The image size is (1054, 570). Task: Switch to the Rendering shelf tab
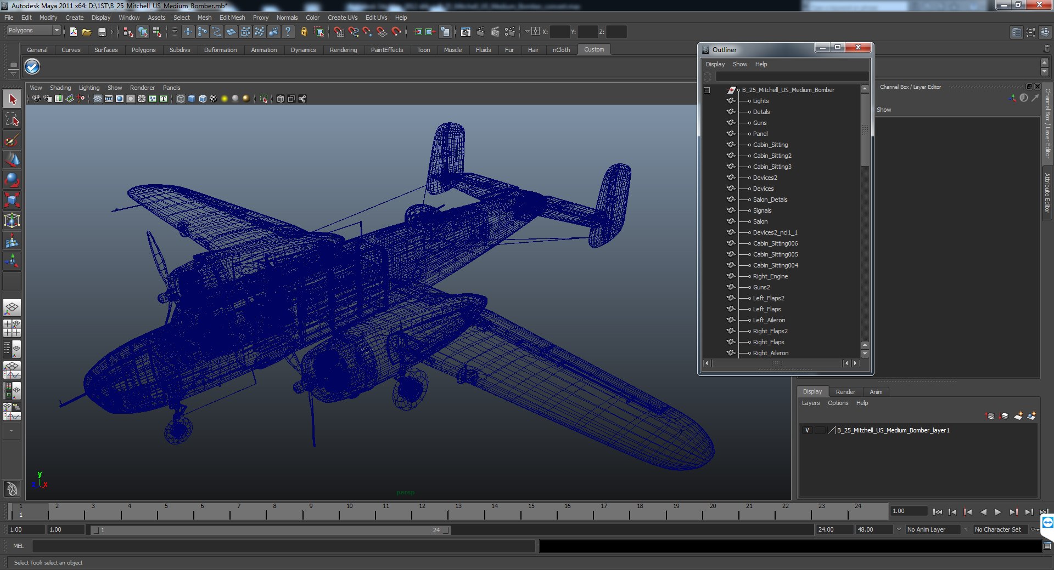click(343, 50)
